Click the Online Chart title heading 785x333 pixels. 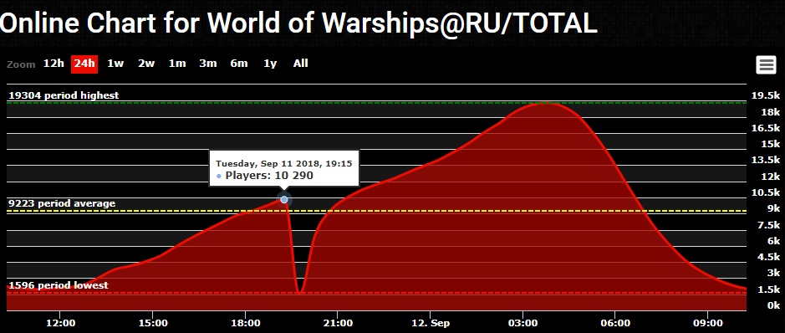(298, 23)
